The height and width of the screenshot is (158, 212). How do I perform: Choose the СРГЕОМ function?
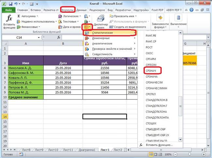point(151,65)
